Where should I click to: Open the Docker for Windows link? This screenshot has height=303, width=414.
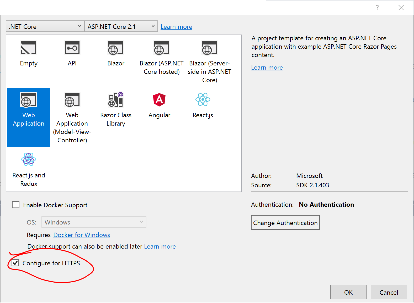(x=82, y=235)
